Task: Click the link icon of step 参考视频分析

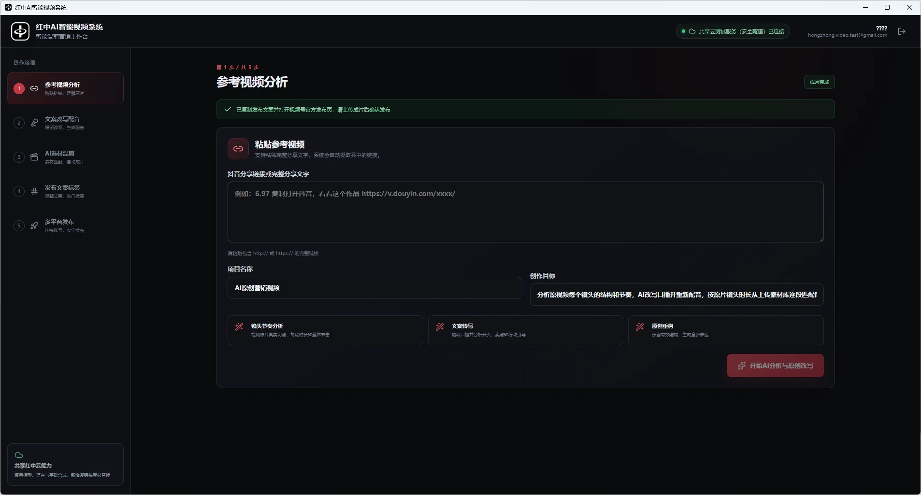Action: (x=34, y=88)
